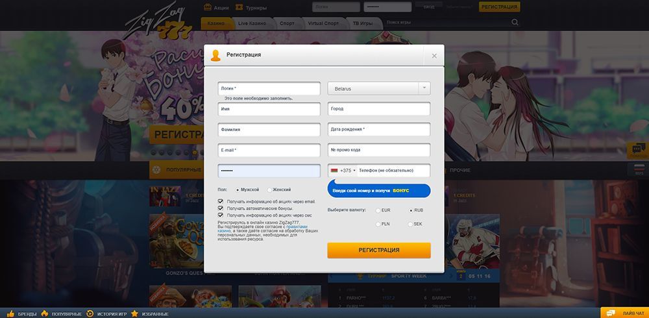Click the orange РЕГИСТРАЦИЯ submit button

pyautogui.click(x=379, y=250)
